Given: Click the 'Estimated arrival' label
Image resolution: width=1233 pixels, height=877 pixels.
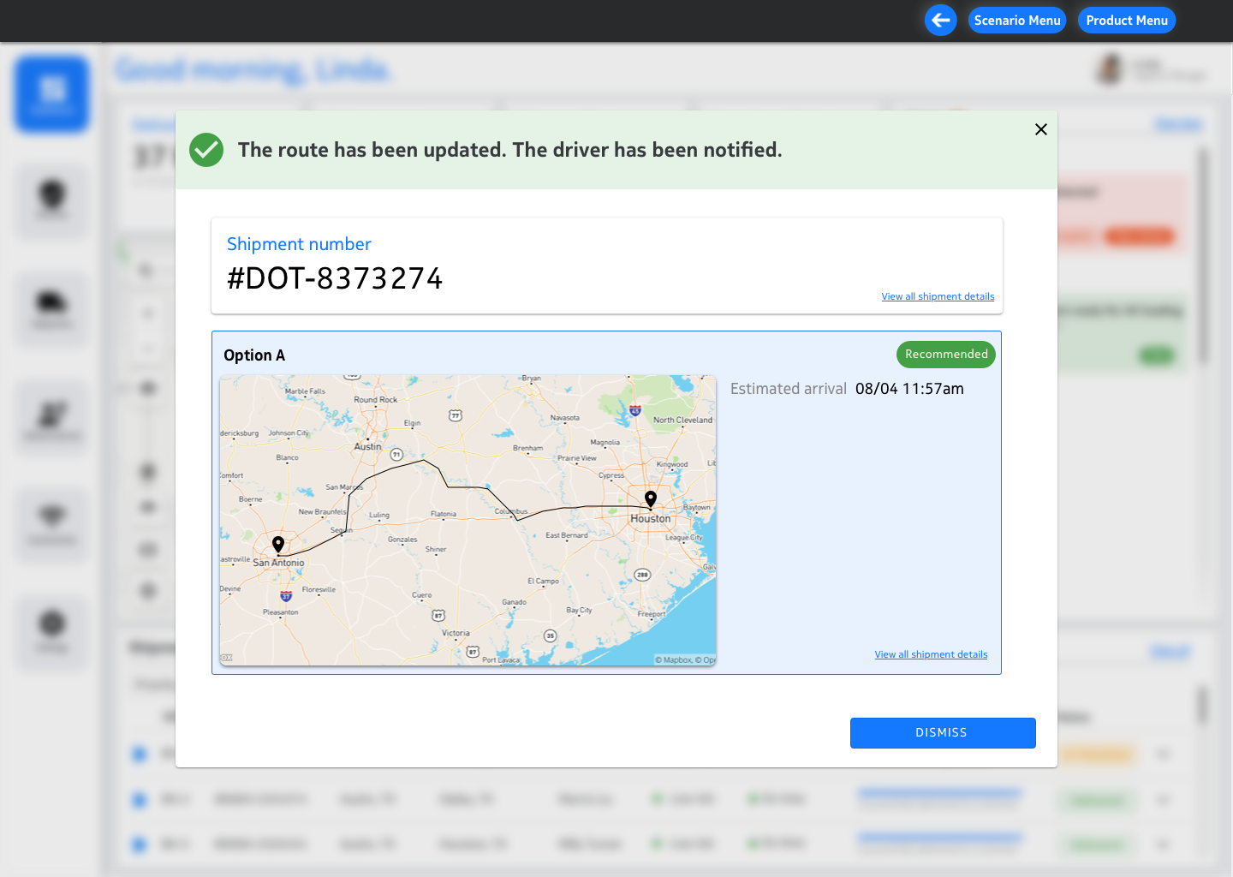Looking at the screenshot, I should pos(789,389).
